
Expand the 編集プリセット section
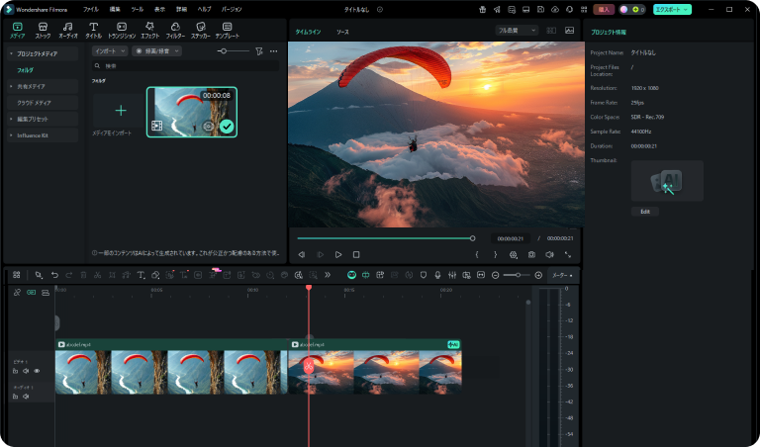(11, 119)
